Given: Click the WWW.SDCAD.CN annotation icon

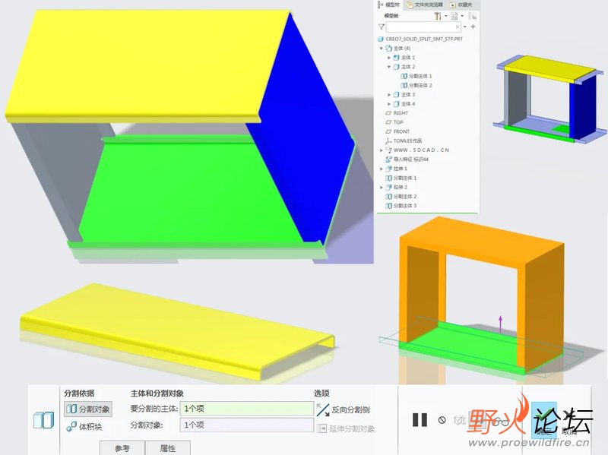Looking at the screenshot, I should pos(388,150).
